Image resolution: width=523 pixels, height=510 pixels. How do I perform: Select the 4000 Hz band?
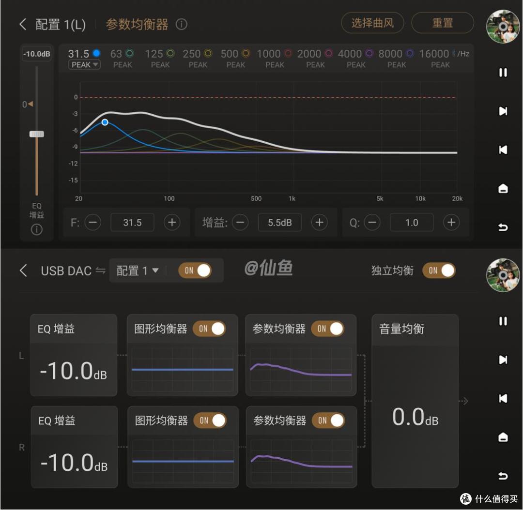pyautogui.click(x=355, y=53)
